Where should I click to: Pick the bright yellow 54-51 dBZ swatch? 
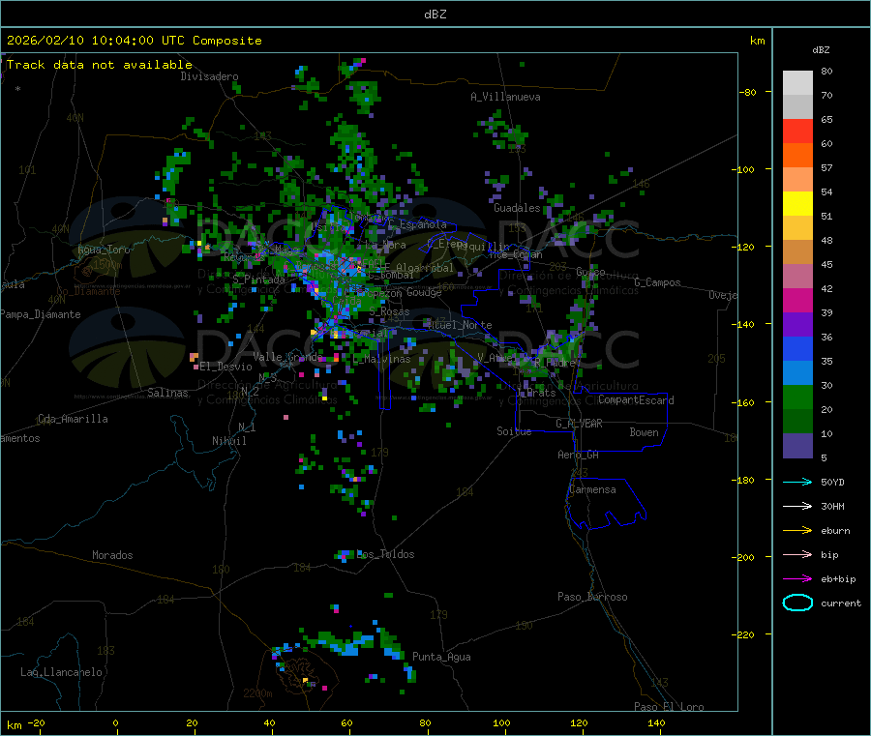pos(797,204)
